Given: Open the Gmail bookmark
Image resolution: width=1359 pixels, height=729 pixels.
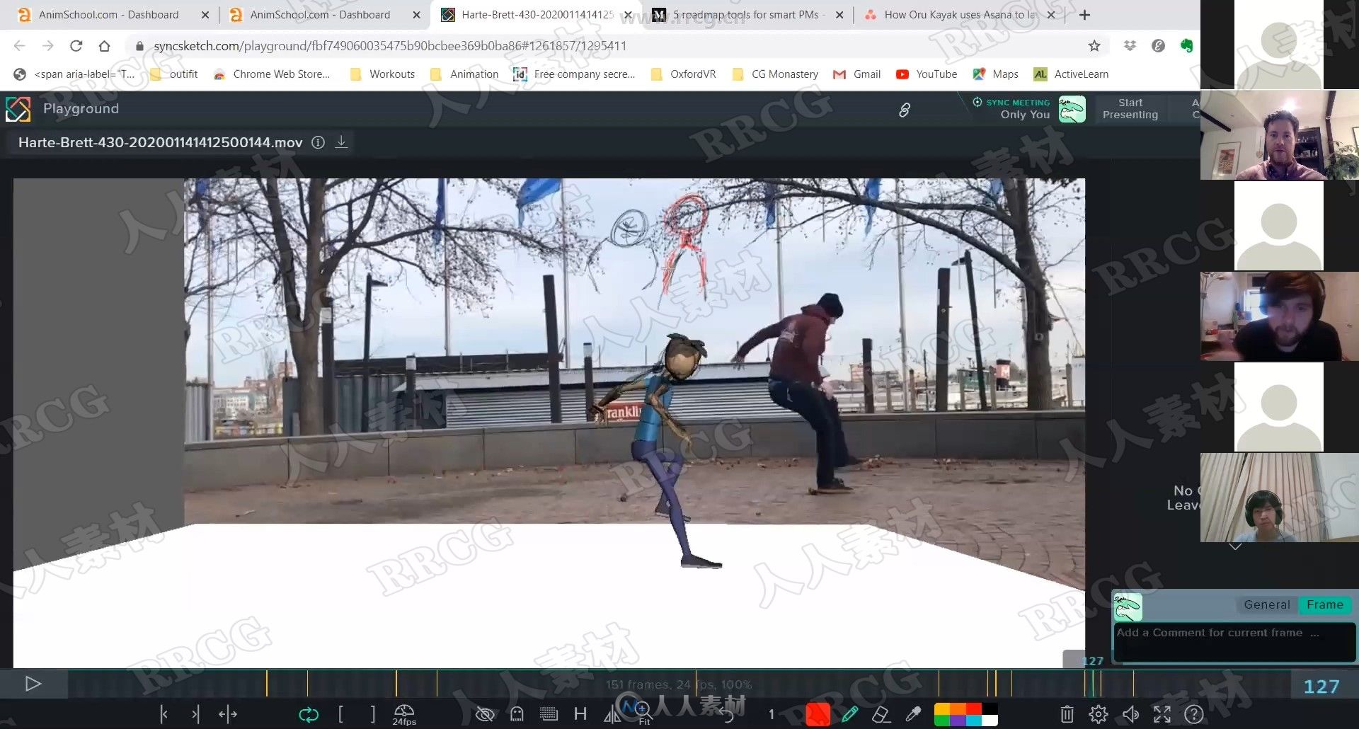Looking at the screenshot, I should coord(857,74).
